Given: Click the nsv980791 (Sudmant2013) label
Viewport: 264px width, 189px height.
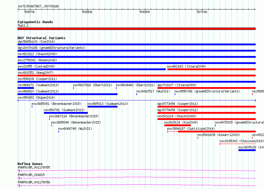Looking at the screenshot, I should point(64,110).
